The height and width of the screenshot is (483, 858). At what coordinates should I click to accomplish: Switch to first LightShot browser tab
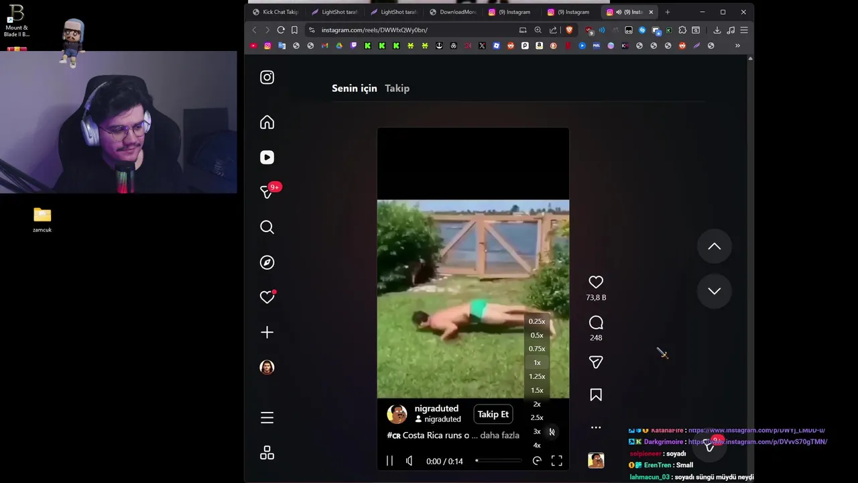coord(335,12)
